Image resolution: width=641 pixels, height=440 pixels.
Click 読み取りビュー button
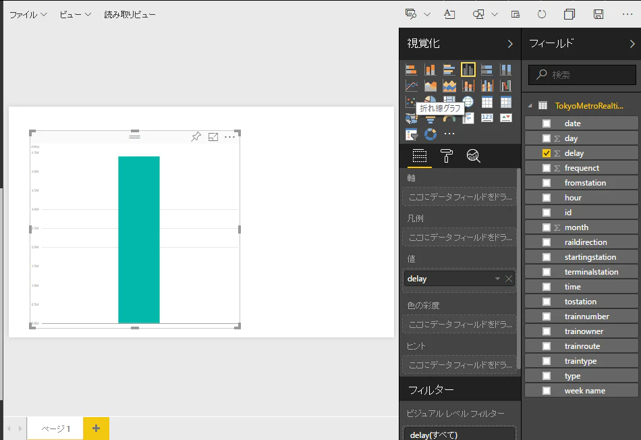[130, 15]
